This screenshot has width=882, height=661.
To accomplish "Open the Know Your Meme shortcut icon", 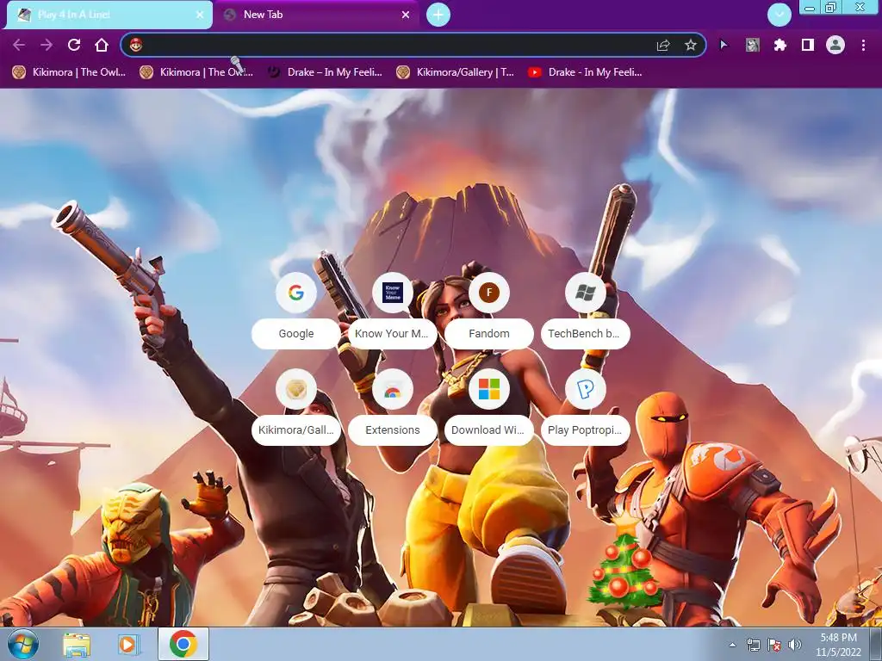I will click(393, 293).
